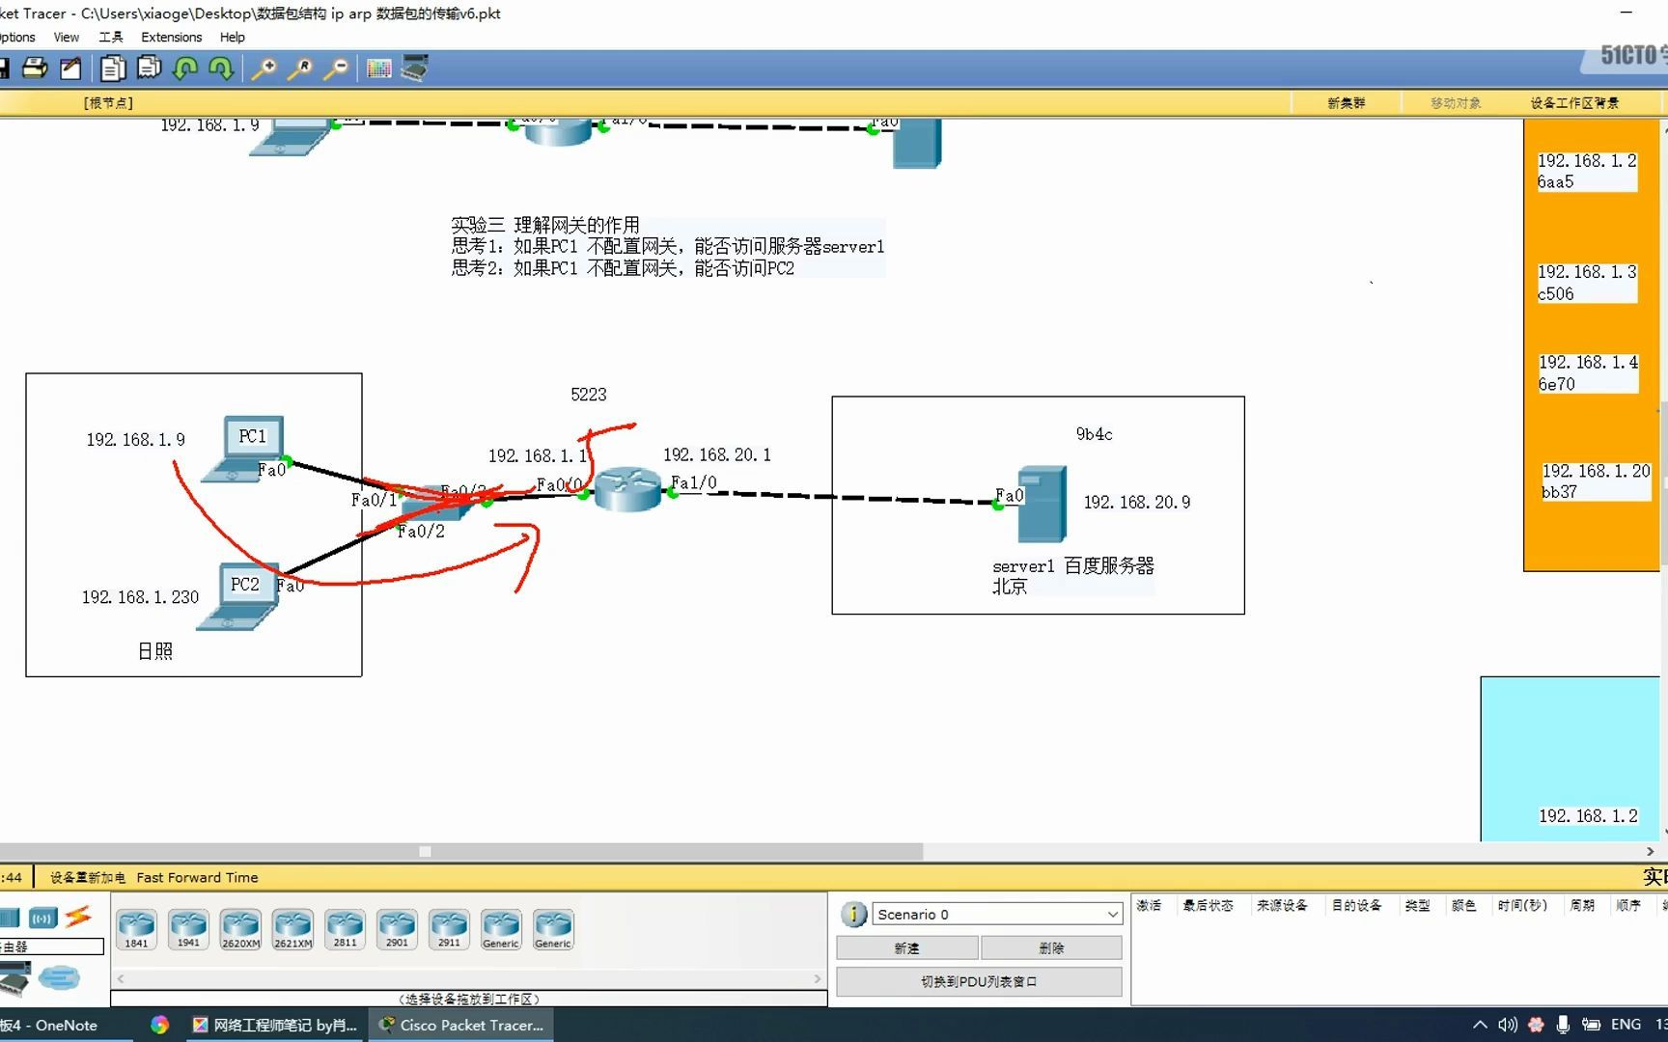
Task: Select the 2620XM router device
Action: pos(240,929)
